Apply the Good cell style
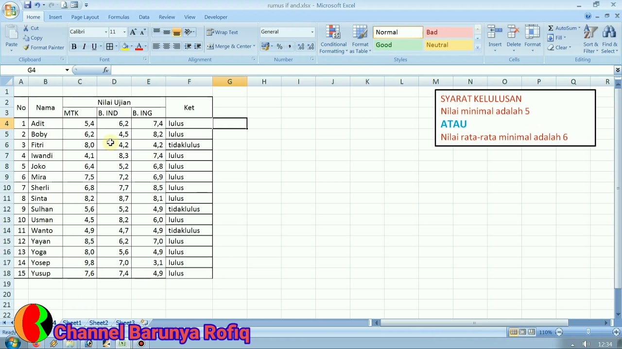 (397, 45)
